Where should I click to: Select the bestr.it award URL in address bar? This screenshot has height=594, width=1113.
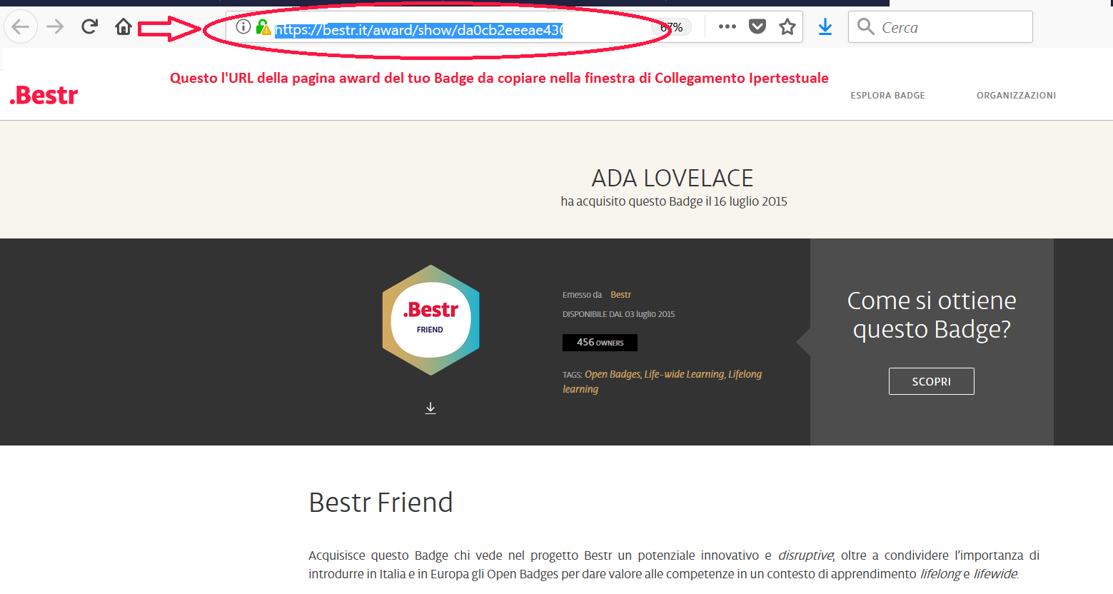coord(419,29)
